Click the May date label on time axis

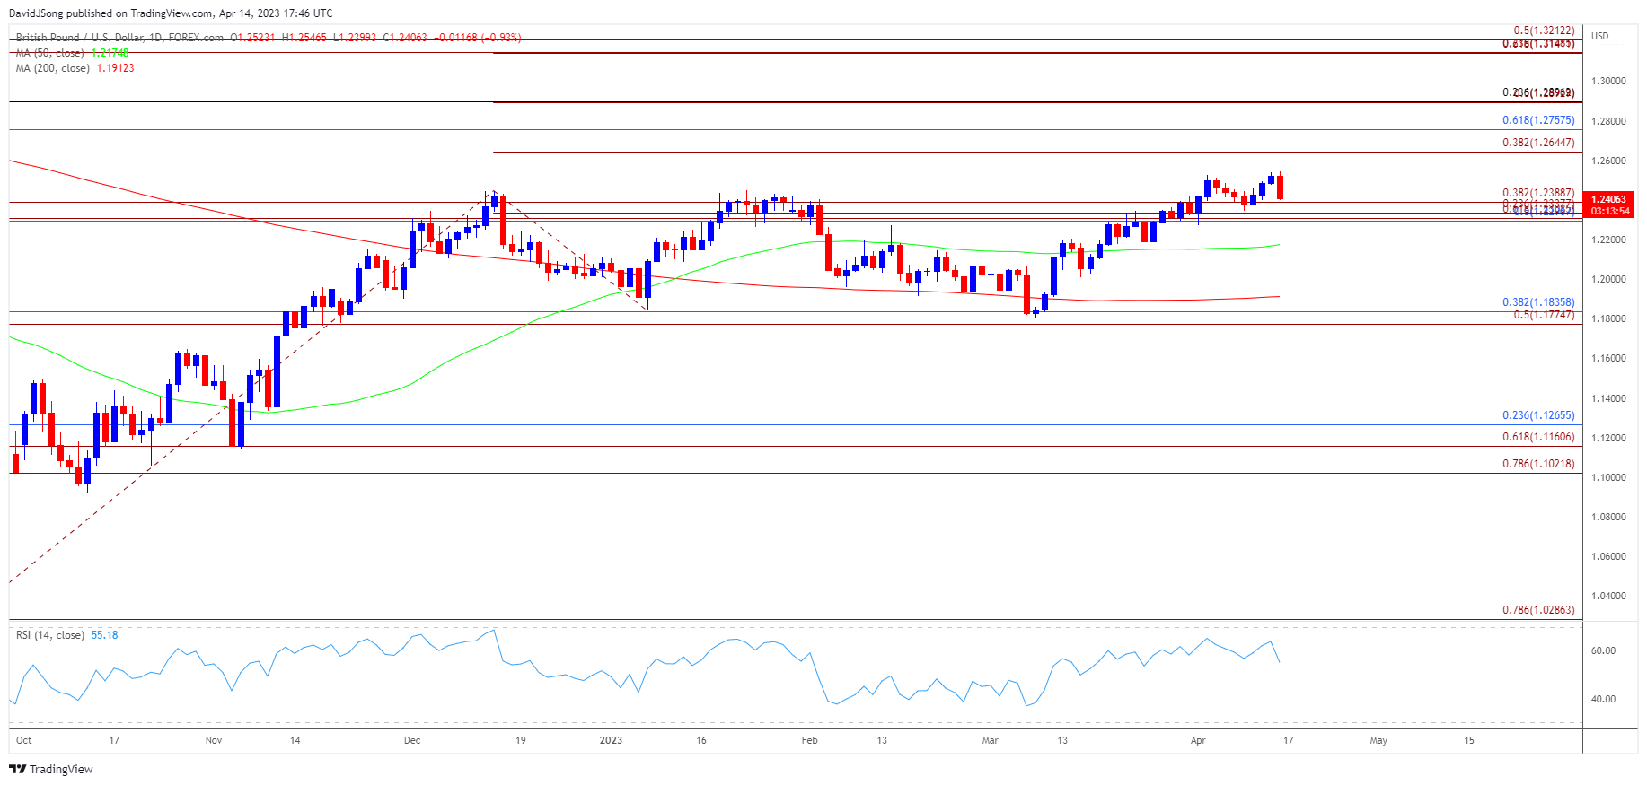[x=1378, y=740]
